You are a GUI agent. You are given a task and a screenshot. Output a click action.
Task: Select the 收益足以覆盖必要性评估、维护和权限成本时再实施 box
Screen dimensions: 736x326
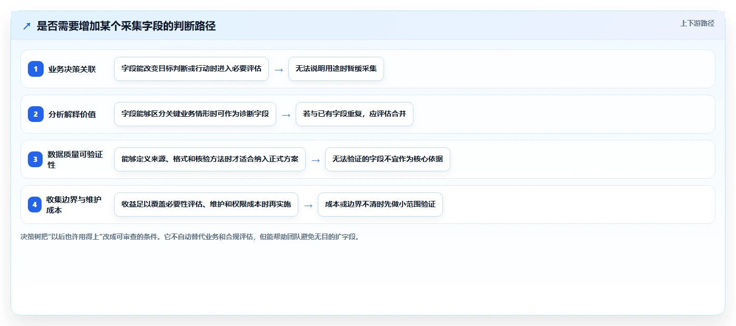tap(206, 205)
